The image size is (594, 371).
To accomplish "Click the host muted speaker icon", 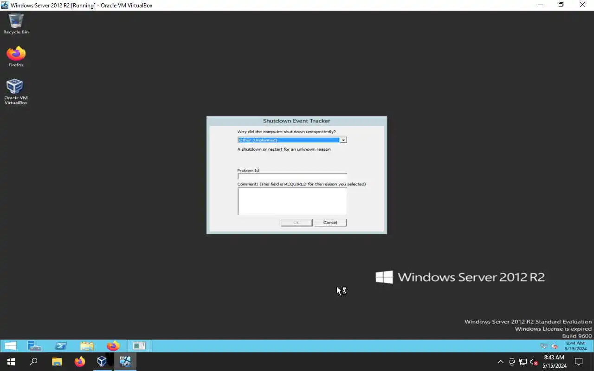I will click(x=534, y=362).
